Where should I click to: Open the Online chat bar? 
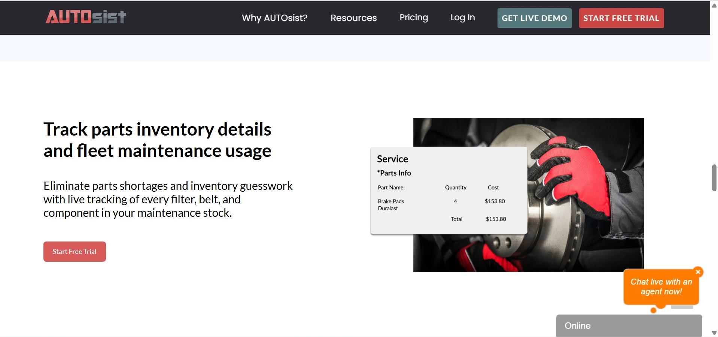(x=629, y=326)
